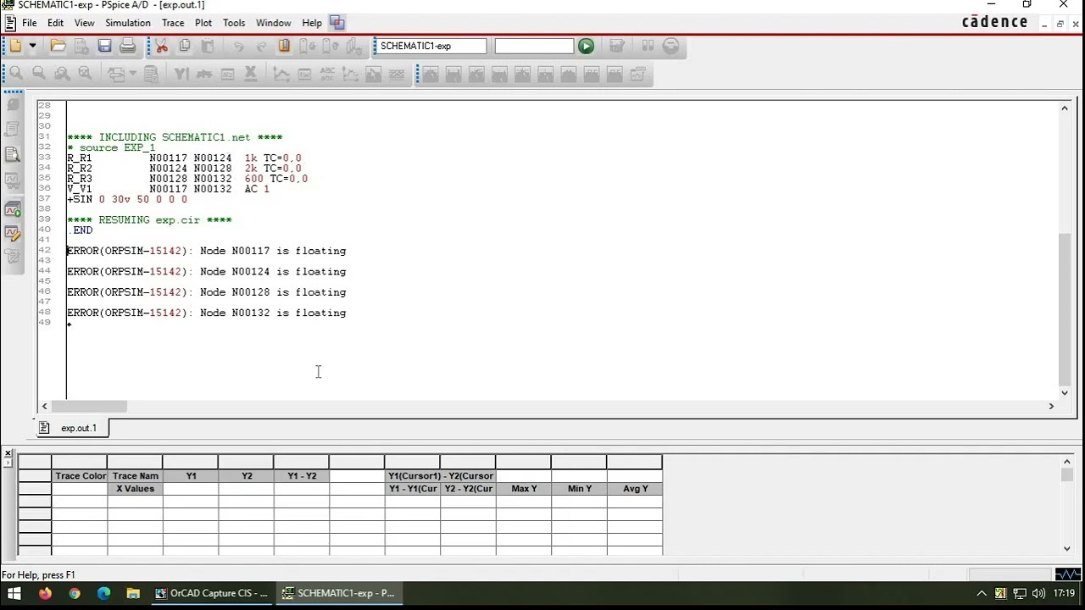
Task: Click the View Output File sidebar icon
Action: click(13, 154)
